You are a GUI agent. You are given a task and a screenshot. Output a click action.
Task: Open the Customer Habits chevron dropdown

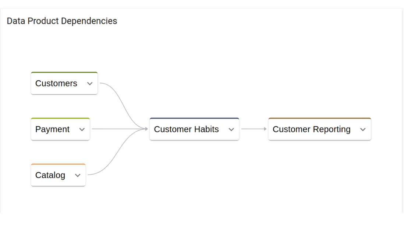[x=231, y=129]
